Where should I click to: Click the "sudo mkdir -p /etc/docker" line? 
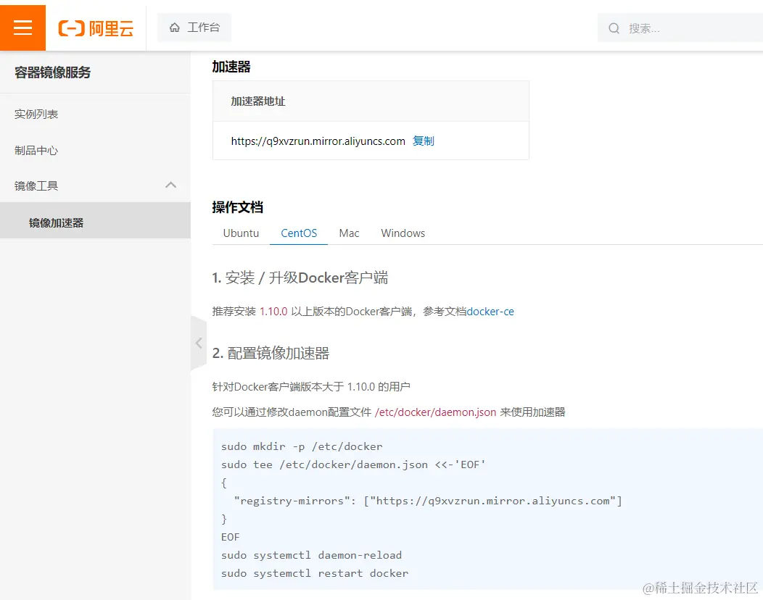coord(302,446)
